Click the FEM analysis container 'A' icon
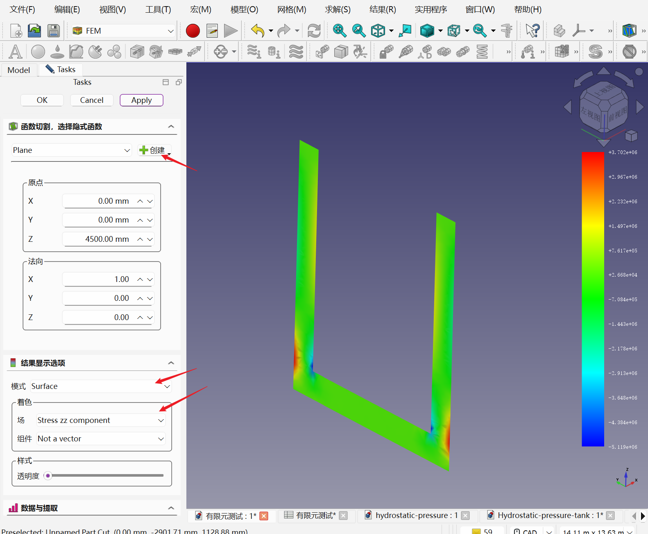Image resolution: width=648 pixels, height=534 pixels. coord(15,52)
